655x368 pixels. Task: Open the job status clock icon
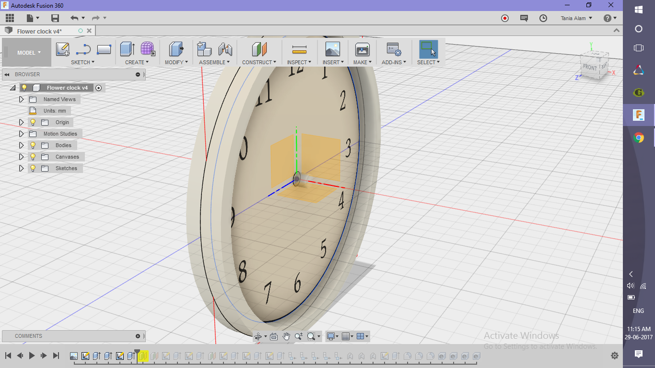543,18
